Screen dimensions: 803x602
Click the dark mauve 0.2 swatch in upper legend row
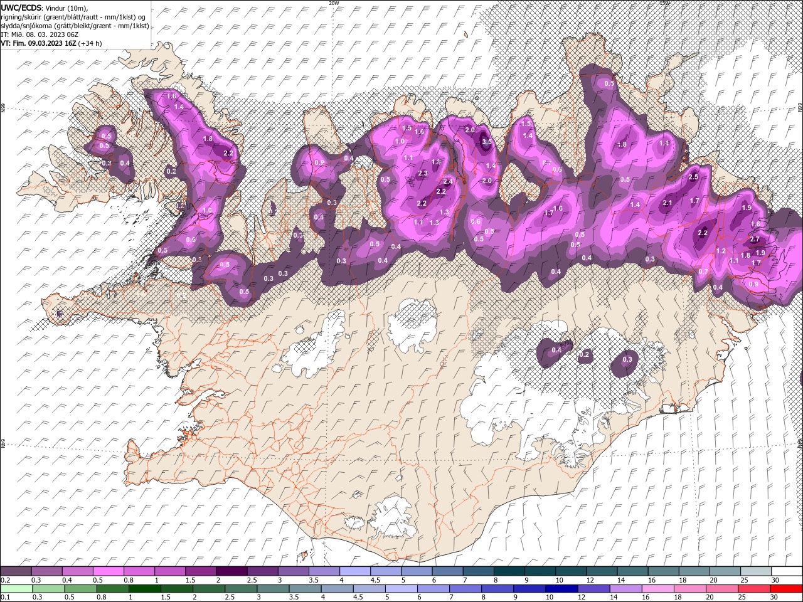(x=16, y=571)
